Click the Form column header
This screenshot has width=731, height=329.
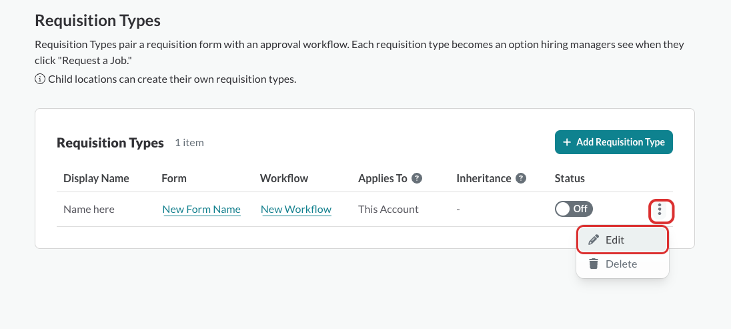[174, 178]
